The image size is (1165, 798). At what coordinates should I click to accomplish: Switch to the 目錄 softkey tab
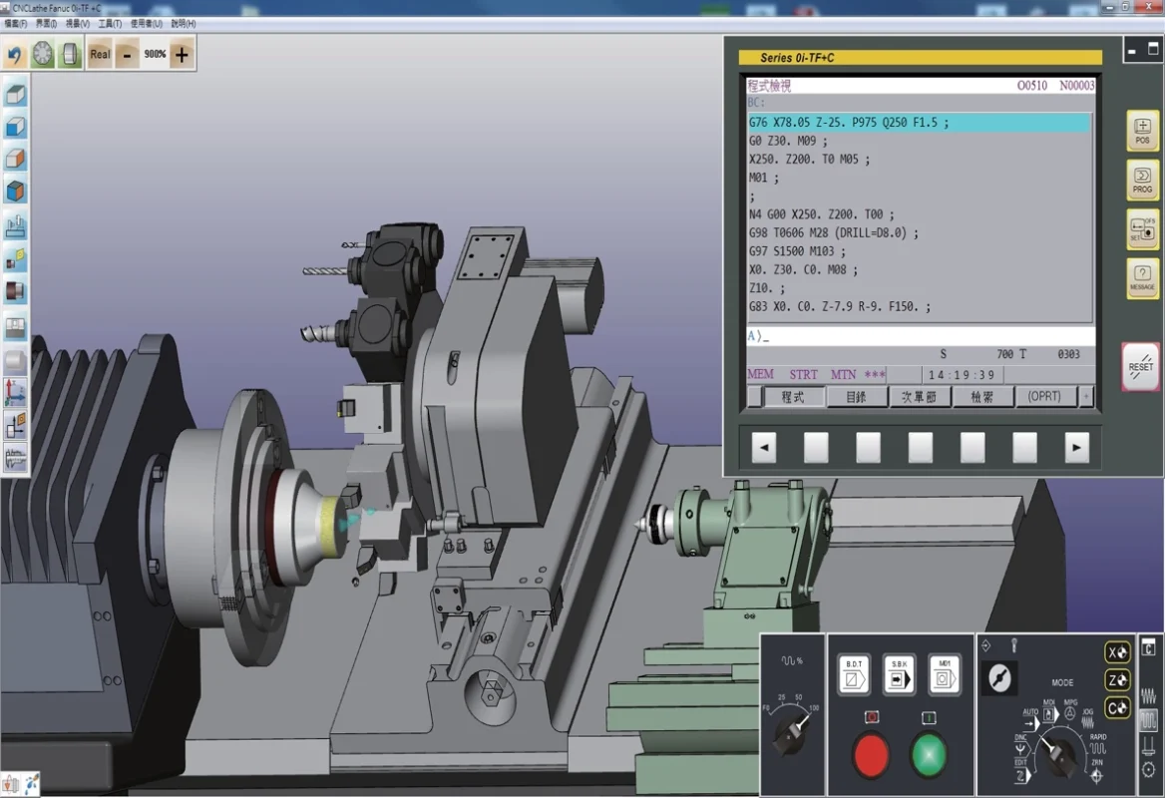(x=858, y=396)
